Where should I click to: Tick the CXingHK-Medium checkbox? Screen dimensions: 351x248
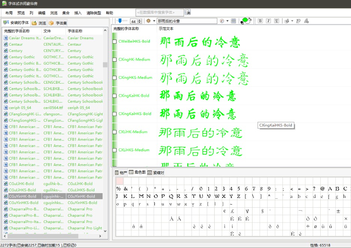pyautogui.click(x=114, y=60)
